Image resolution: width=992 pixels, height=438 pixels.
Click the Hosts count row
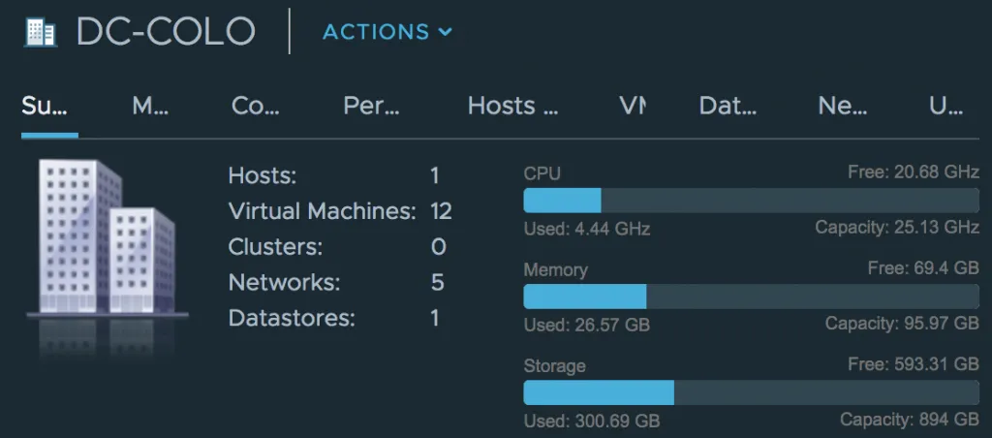click(334, 175)
